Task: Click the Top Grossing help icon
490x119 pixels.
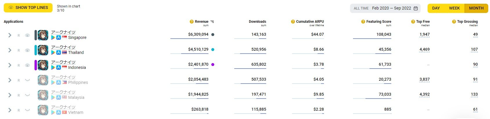Action: 454,22
